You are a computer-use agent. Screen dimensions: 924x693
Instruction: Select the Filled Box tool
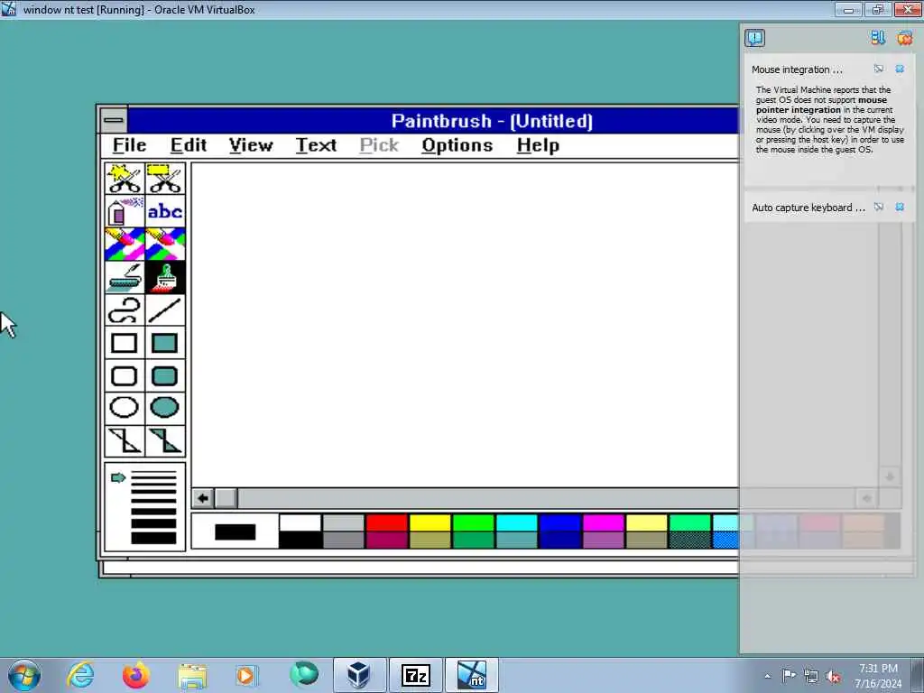coord(165,343)
